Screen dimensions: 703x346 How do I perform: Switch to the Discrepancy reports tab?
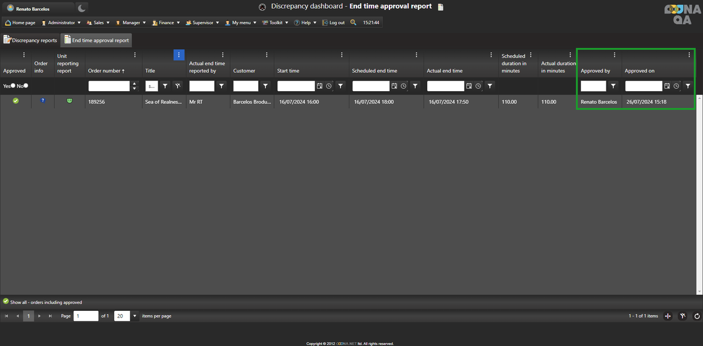[x=30, y=40]
